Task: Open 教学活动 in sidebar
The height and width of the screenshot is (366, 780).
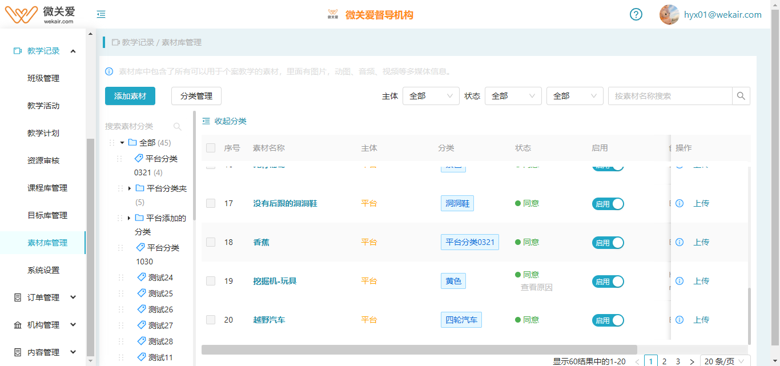Action: [x=43, y=106]
